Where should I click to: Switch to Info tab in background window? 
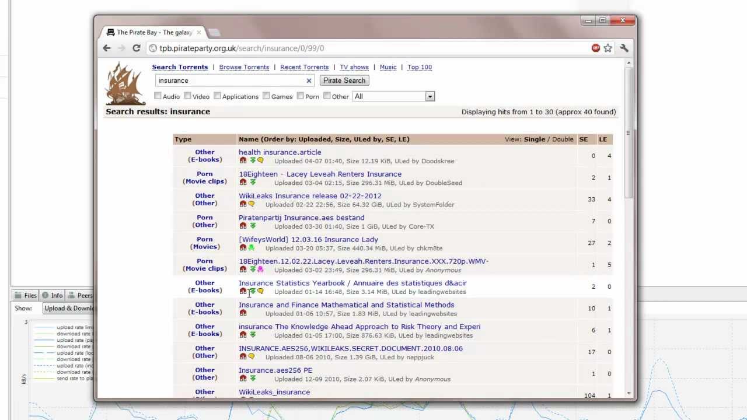[52, 296]
